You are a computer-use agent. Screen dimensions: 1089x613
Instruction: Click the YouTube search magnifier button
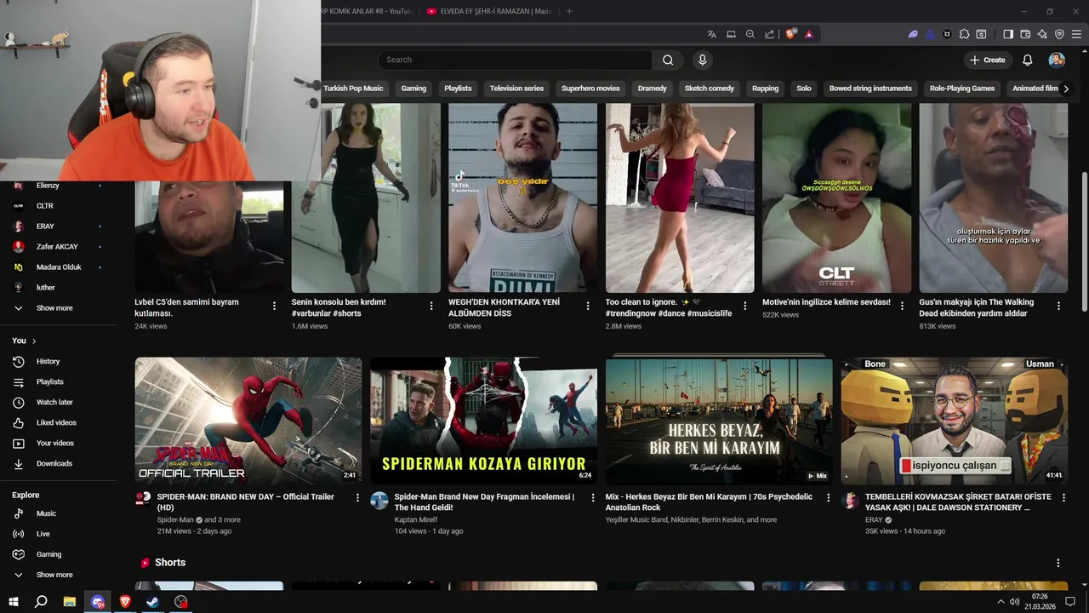[668, 60]
